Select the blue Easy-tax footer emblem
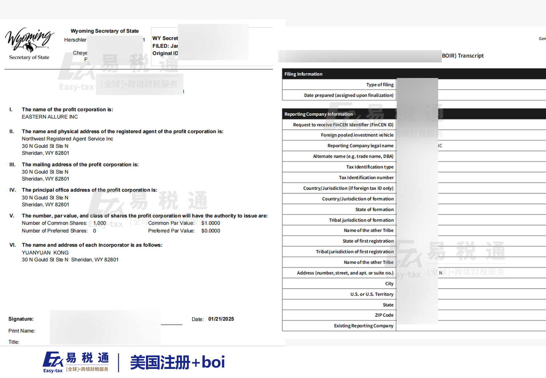The width and height of the screenshot is (546, 378). (53, 359)
